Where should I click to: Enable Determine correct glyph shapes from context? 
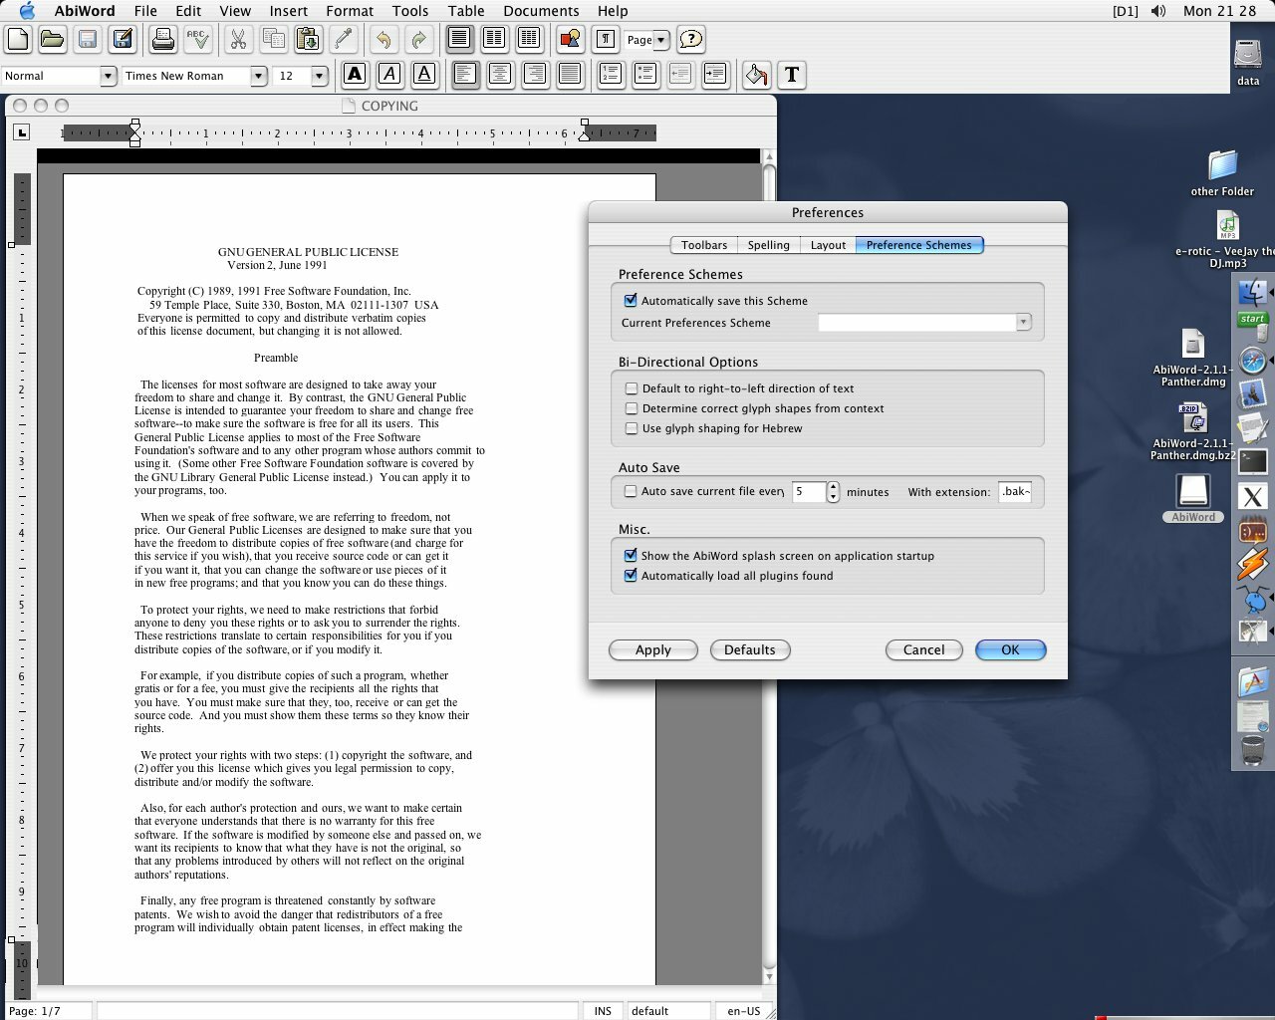pos(631,408)
